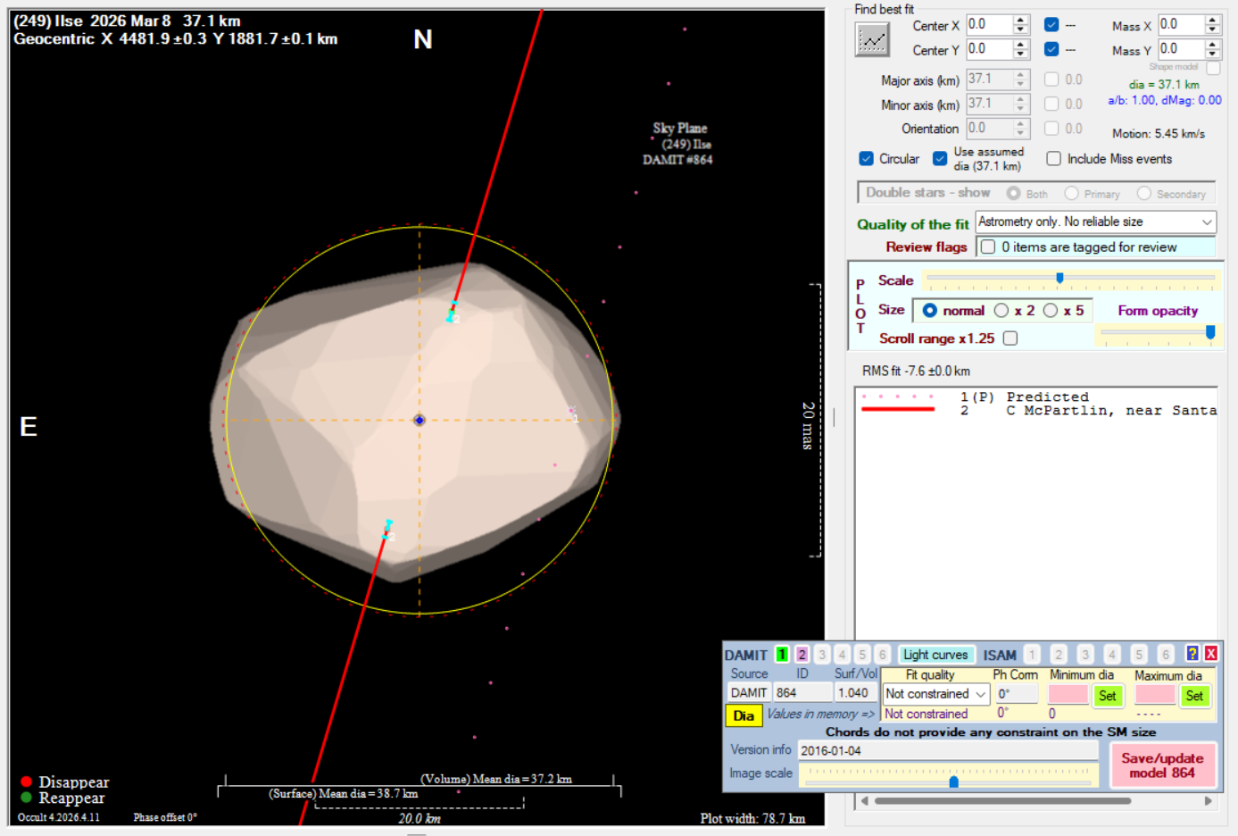Select x 2 plot size option
1238x836 pixels.
(x=1001, y=311)
